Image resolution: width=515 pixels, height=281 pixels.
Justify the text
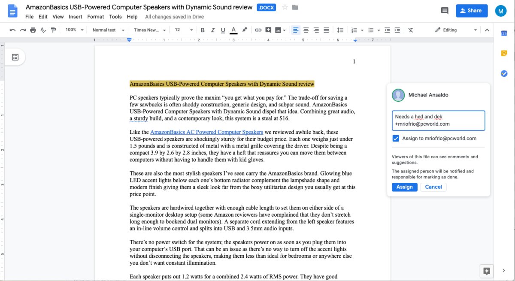(326, 30)
